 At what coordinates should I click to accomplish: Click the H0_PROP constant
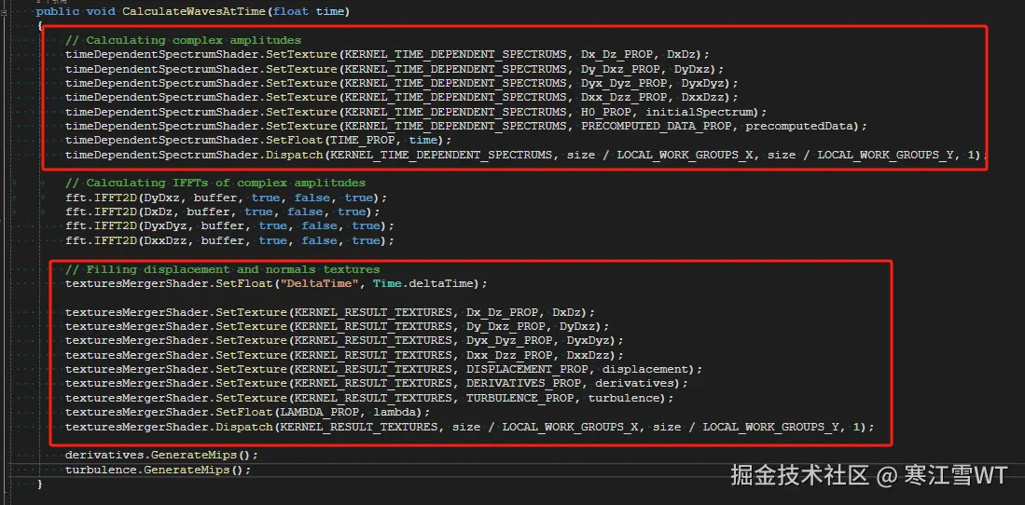[605, 112]
